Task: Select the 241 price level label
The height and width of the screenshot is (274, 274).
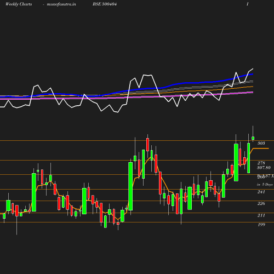Action: tap(261, 192)
